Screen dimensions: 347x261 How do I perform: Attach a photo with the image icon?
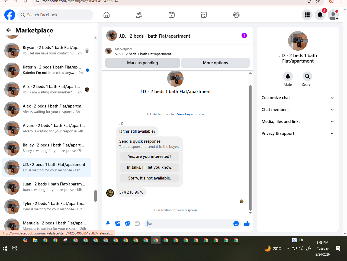118,224
